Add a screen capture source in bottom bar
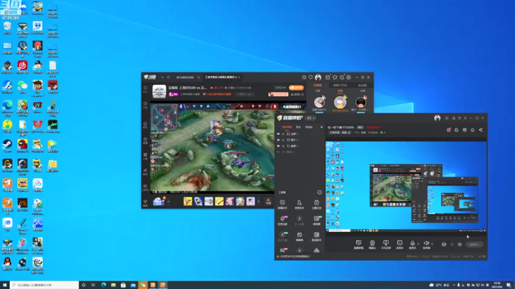This screenshot has width=515, height=289. coord(359,245)
